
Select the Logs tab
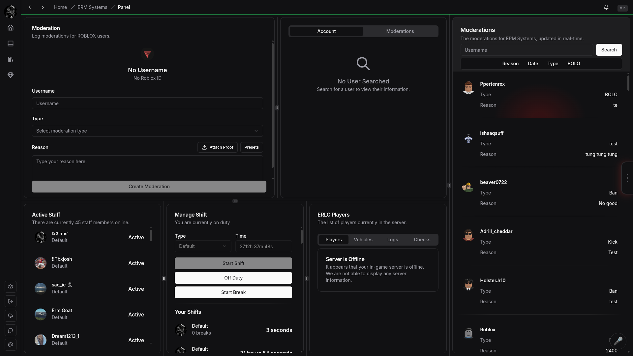pyautogui.click(x=392, y=240)
